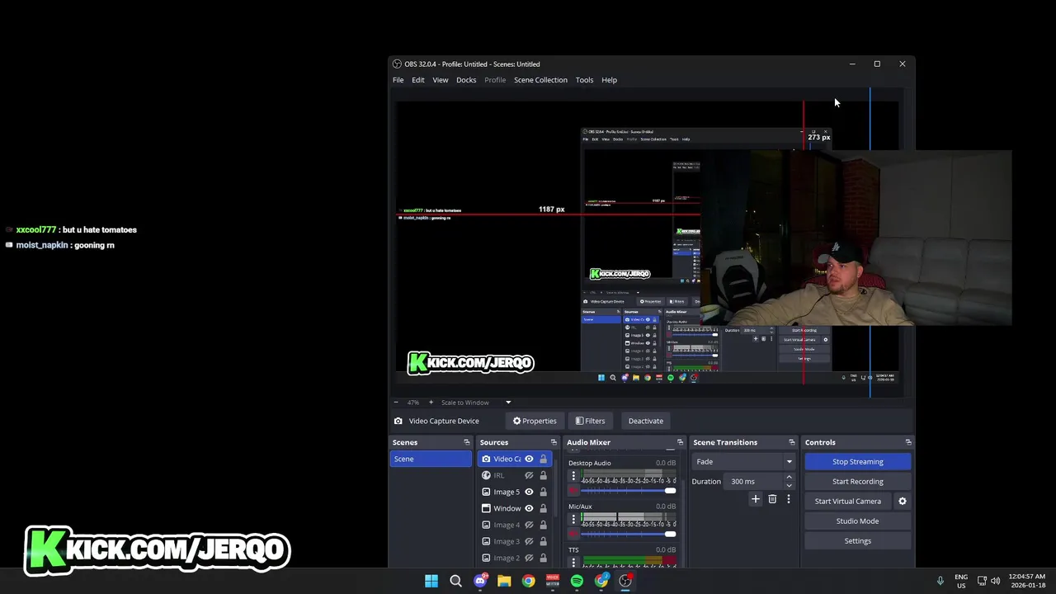Click the image icon of Image 5 source
The width and height of the screenshot is (1056, 594).
point(486,492)
